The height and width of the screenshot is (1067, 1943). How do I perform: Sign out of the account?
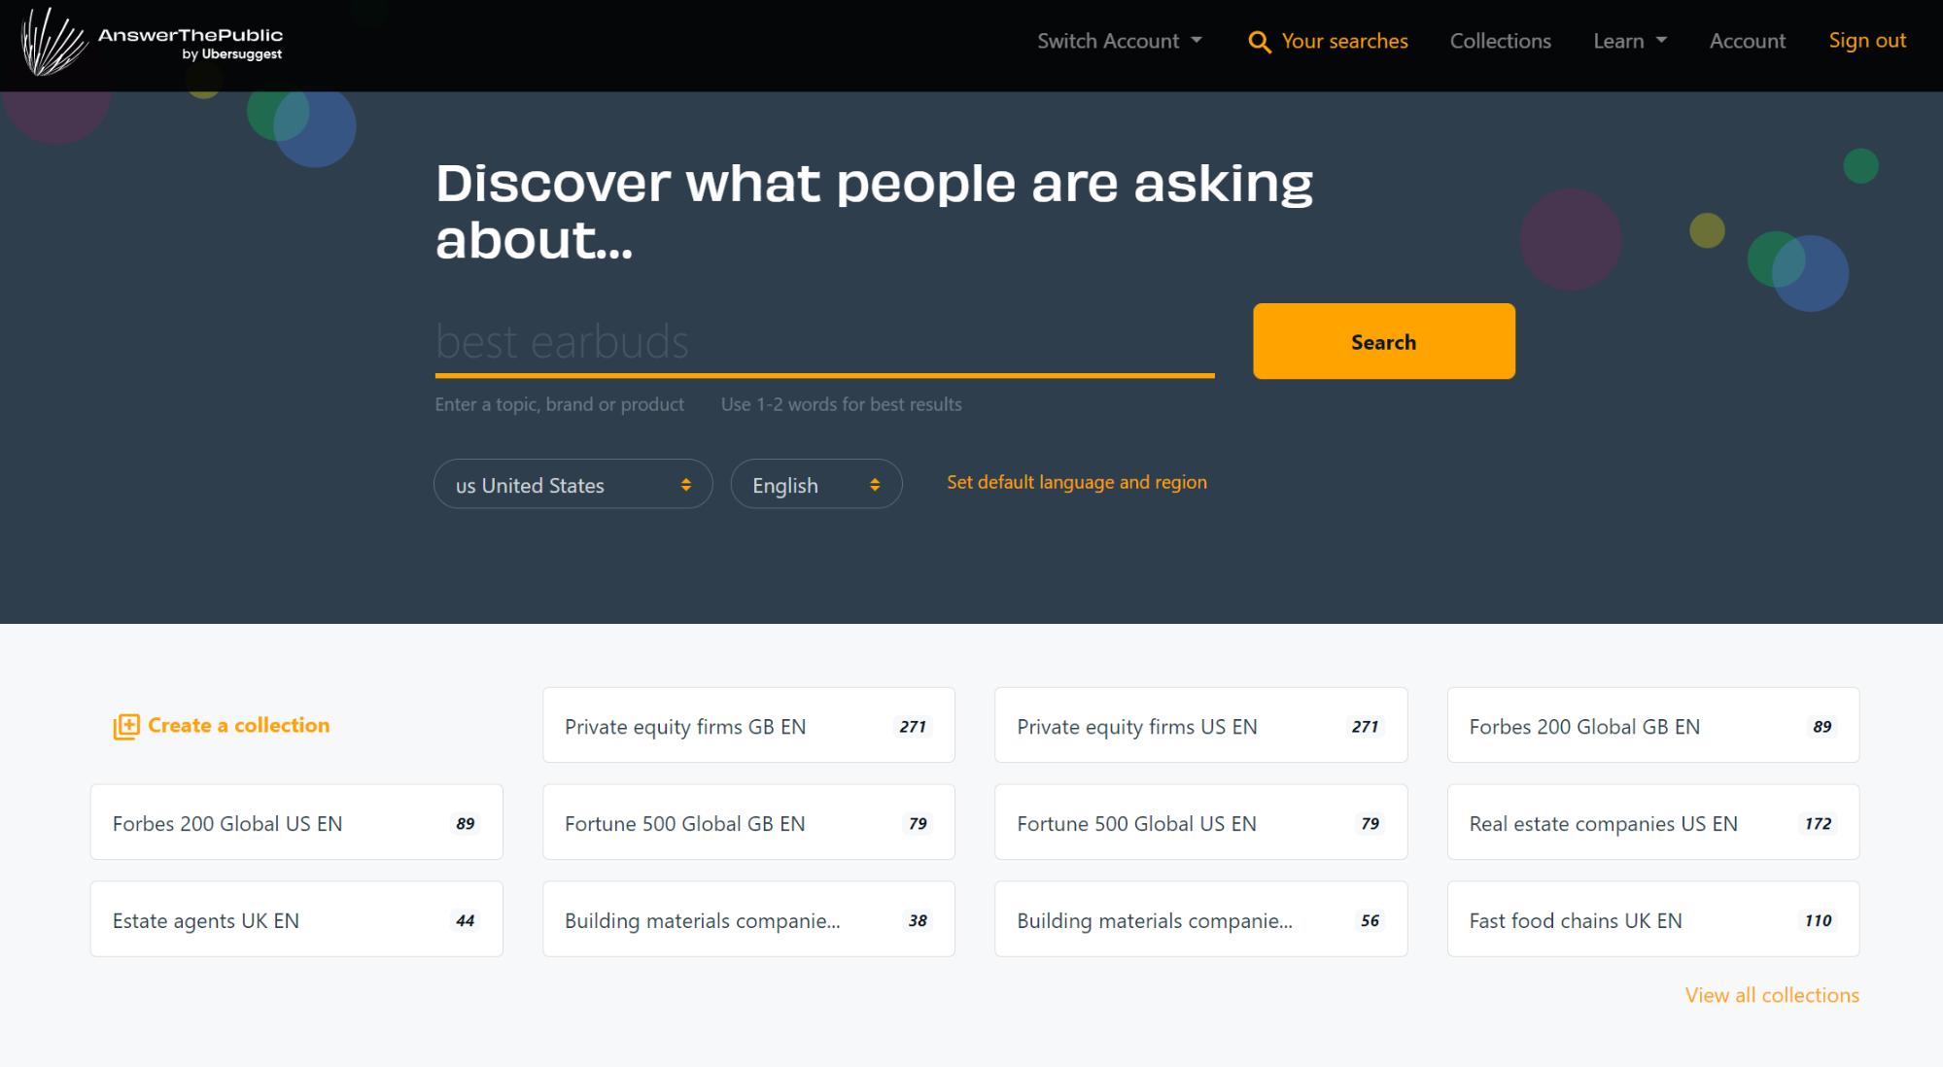tap(1866, 41)
